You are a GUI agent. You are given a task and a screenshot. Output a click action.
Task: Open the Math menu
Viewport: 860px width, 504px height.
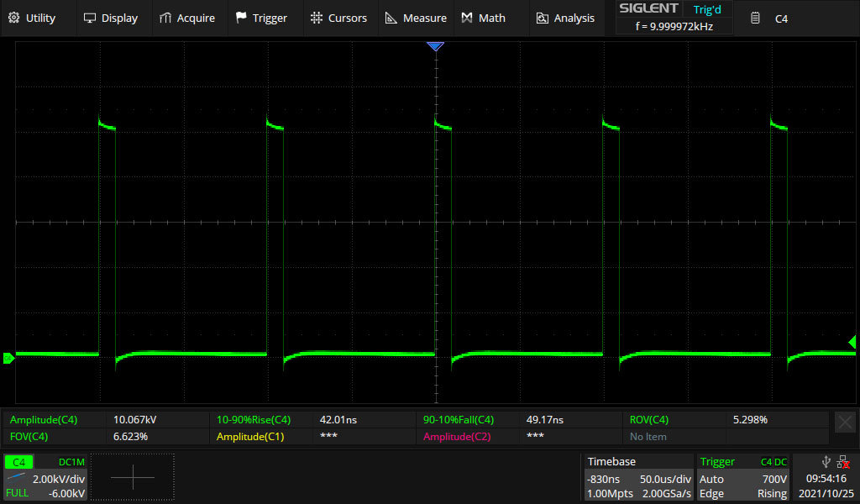(x=484, y=18)
